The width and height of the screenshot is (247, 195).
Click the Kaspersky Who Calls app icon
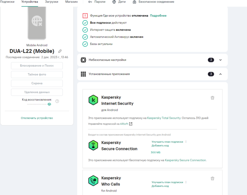pyautogui.click(x=93, y=181)
